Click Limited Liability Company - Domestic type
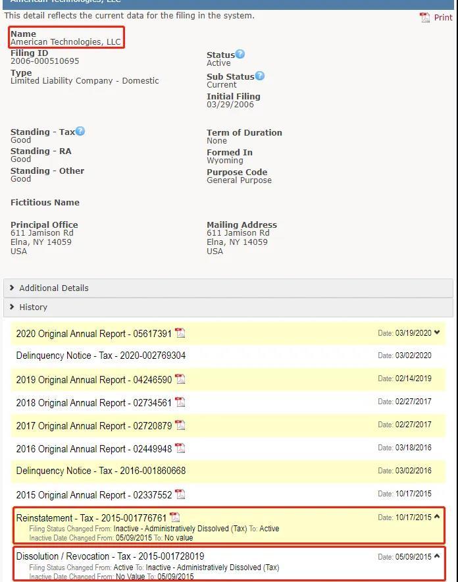 point(84,81)
